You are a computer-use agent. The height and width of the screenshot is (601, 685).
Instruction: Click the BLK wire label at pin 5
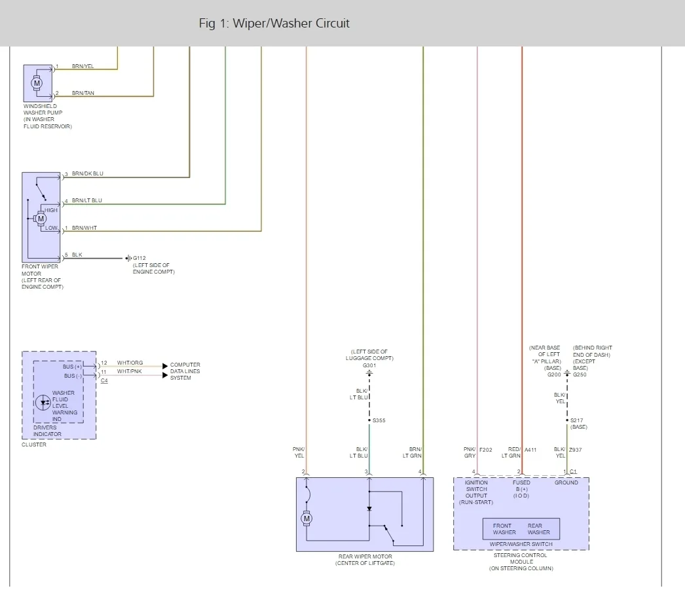[77, 255]
